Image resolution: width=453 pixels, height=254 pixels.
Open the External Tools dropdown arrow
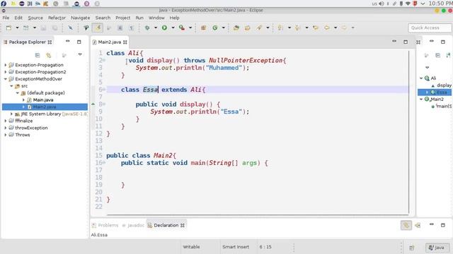190,28
